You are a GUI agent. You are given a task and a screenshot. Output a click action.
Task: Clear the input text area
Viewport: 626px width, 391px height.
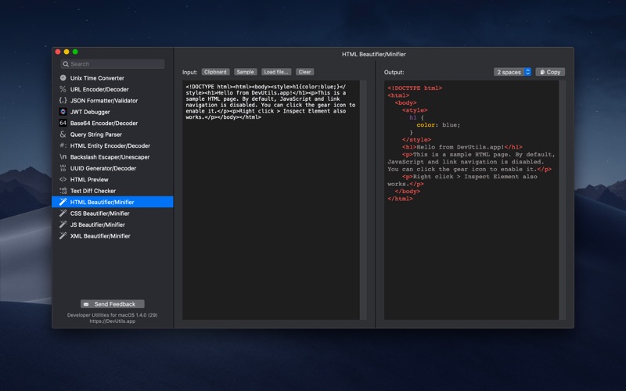click(x=304, y=72)
